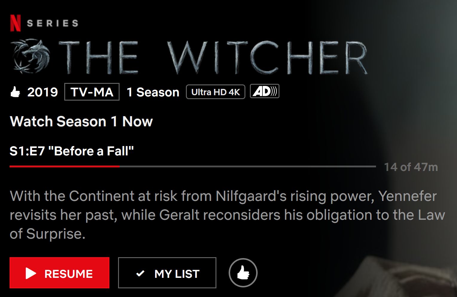457x297 pixels.
Task: Click the SERIES label
Action: pyautogui.click(x=53, y=23)
